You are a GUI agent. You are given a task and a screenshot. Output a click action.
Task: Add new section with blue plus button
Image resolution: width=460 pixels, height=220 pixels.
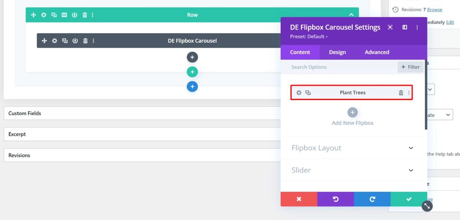click(x=192, y=87)
